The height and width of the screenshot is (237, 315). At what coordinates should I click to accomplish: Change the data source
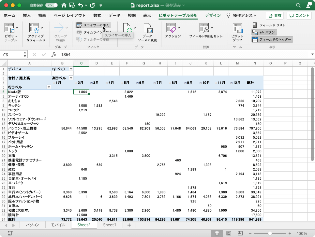147,32
